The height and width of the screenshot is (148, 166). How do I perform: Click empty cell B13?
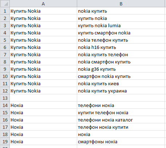121,98
